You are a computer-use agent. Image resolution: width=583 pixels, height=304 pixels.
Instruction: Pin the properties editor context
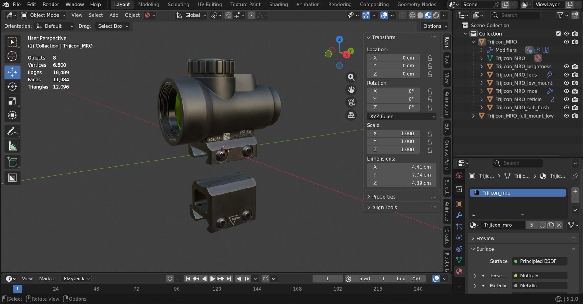point(575,176)
